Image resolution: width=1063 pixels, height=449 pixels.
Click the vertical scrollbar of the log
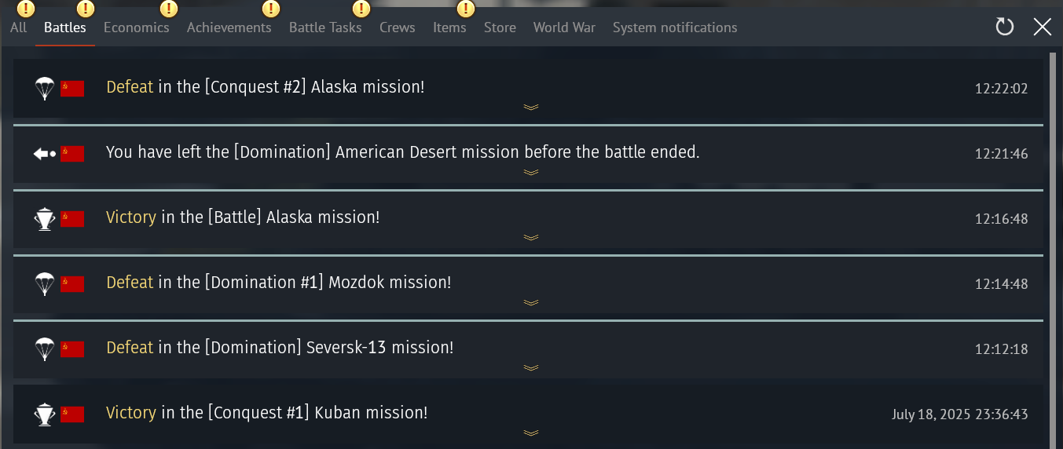pyautogui.click(x=1054, y=235)
